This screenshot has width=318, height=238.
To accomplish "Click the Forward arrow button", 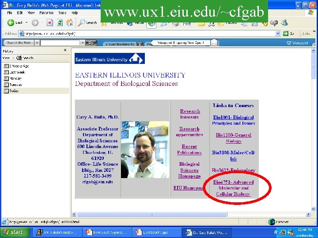I will click(35, 22).
